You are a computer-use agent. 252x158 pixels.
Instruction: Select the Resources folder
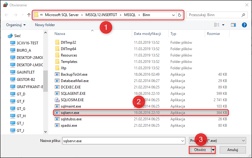tap(69, 55)
